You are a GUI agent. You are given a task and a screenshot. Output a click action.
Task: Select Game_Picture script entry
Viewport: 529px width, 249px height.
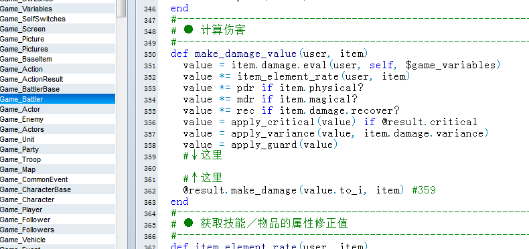(58, 39)
